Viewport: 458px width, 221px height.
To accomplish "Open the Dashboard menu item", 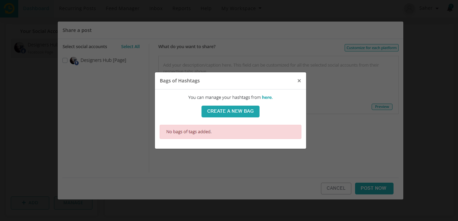I will (x=36, y=8).
